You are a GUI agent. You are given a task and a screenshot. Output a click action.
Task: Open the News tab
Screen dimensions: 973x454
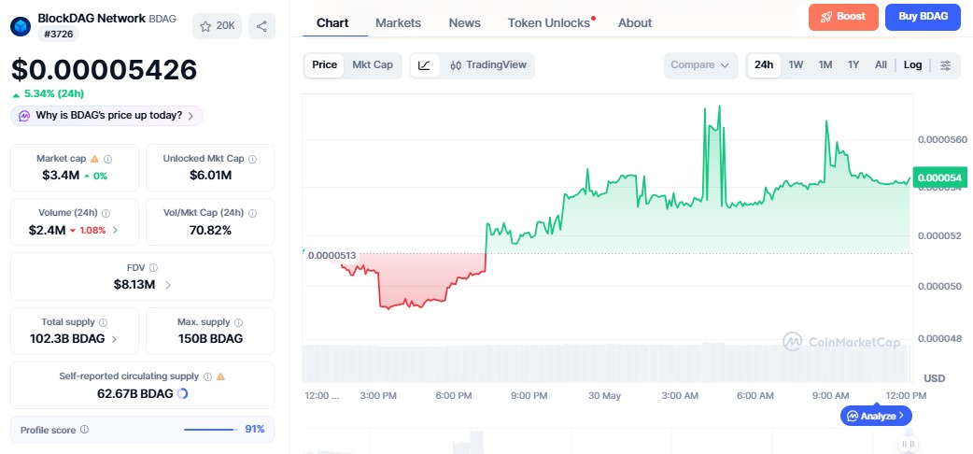(465, 23)
